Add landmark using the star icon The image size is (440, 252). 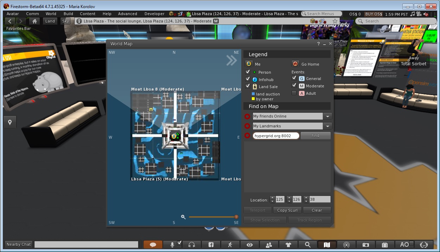[335, 21]
